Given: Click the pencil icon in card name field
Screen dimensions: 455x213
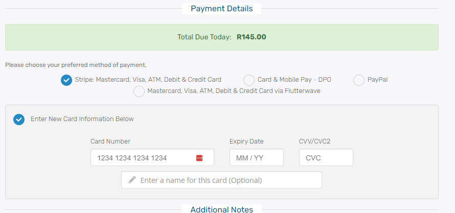Looking at the screenshot, I should (132, 180).
